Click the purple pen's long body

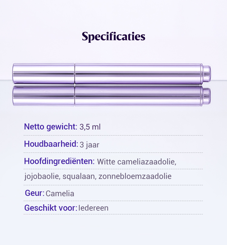139,73
